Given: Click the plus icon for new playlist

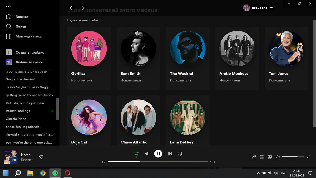Looking at the screenshot, I should coord(9,52).
